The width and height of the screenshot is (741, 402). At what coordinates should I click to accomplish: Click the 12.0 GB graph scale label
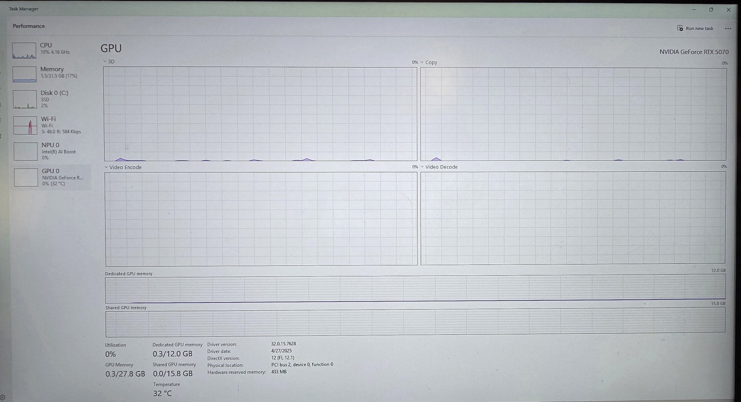pos(718,270)
